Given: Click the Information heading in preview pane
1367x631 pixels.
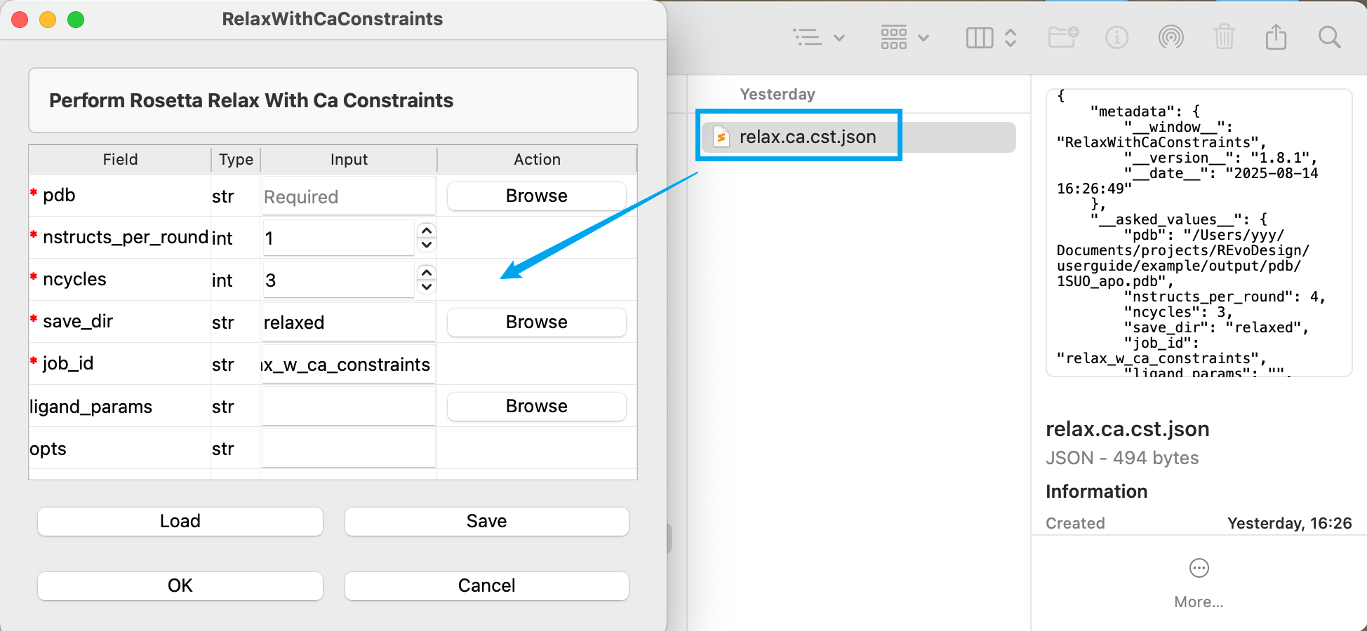Looking at the screenshot, I should pyautogui.click(x=1097, y=491).
